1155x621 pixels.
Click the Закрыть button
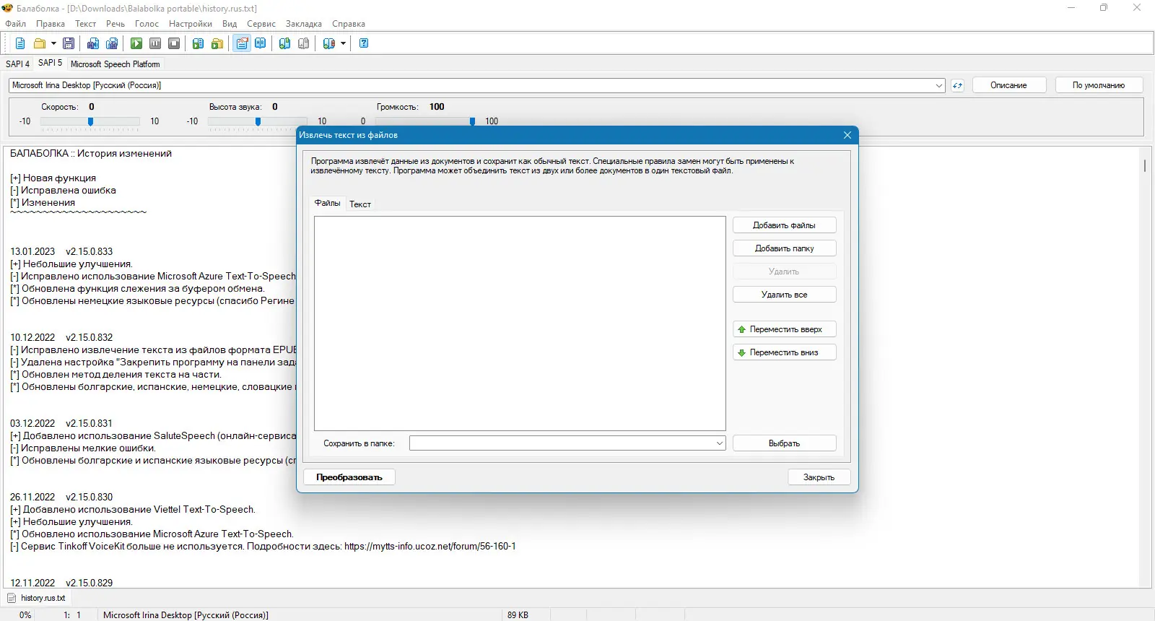pyautogui.click(x=819, y=477)
